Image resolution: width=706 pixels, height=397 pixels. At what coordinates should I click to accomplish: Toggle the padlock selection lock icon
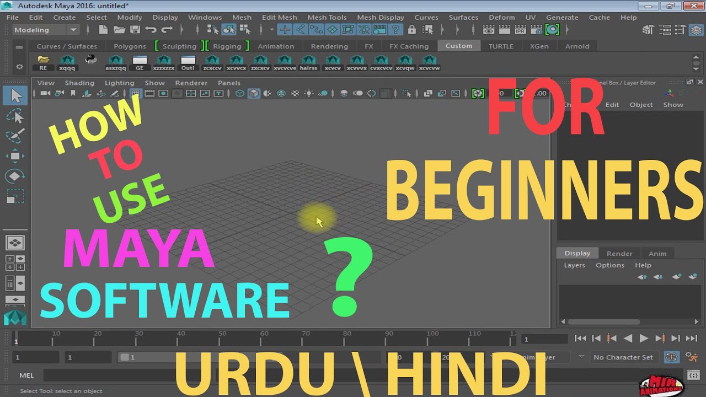(x=411, y=30)
